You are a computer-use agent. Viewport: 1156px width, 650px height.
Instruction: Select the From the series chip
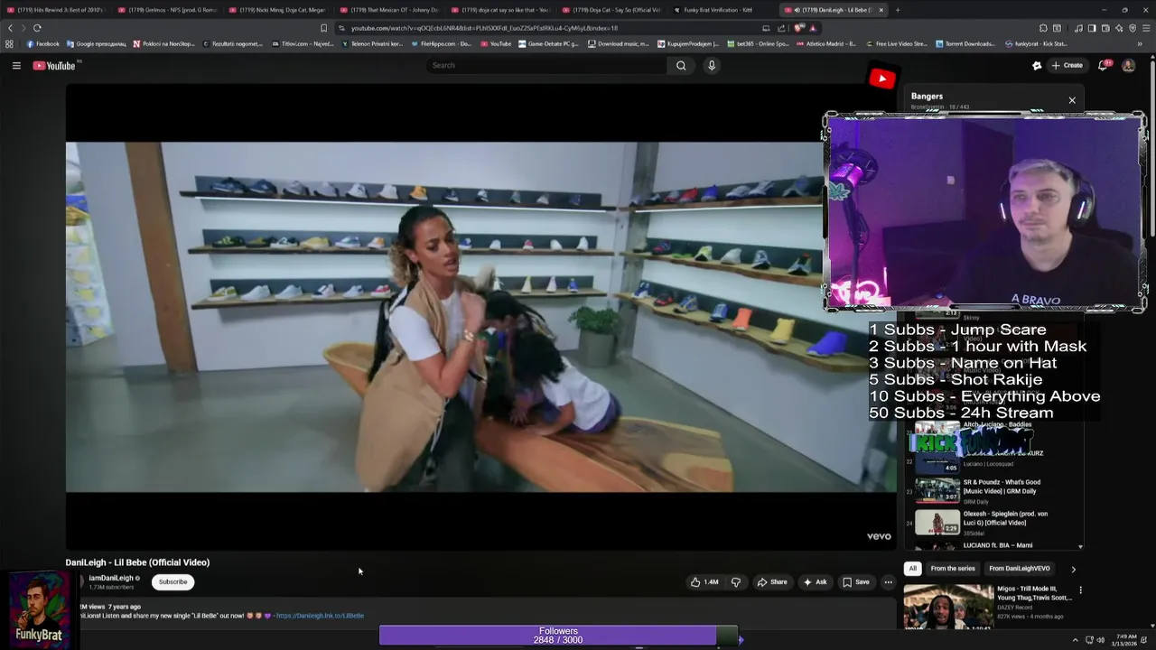tap(953, 569)
